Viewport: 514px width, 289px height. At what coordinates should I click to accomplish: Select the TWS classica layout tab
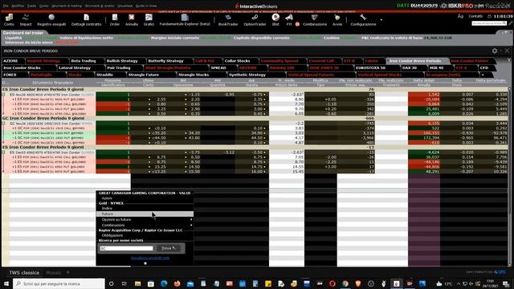[24, 273]
